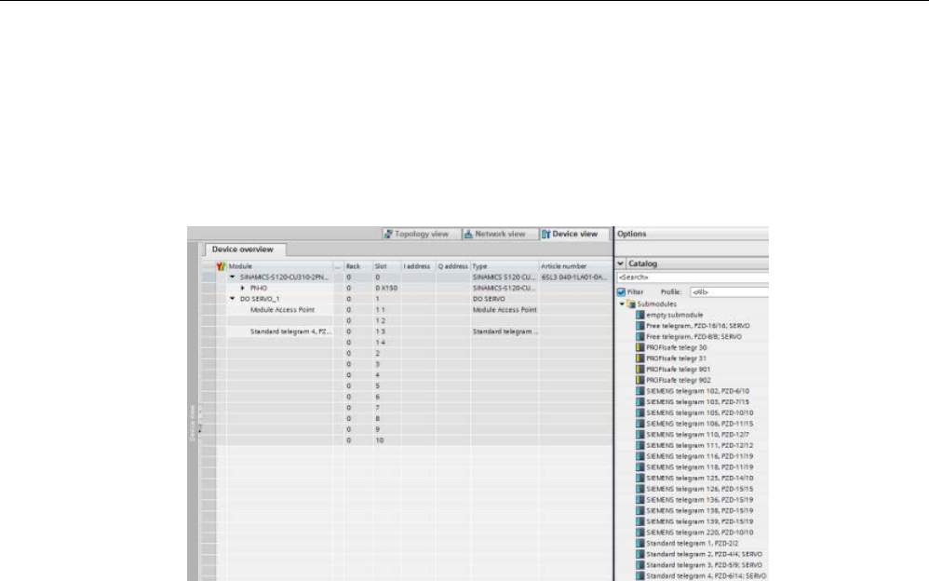
Task: Click the Module Access Point type cell
Action: click(505, 309)
